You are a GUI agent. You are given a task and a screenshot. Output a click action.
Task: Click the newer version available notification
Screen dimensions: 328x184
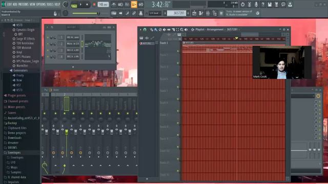tap(239, 13)
